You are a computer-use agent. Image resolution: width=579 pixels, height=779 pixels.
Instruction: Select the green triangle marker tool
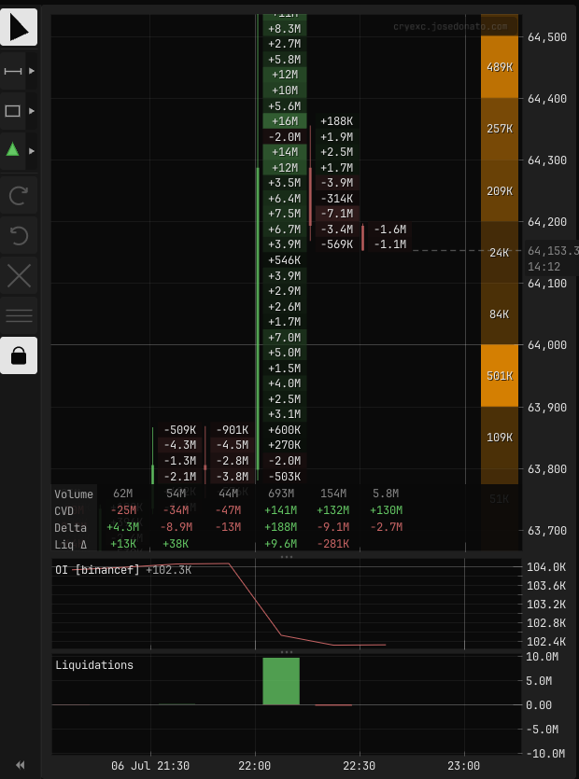(x=12, y=150)
